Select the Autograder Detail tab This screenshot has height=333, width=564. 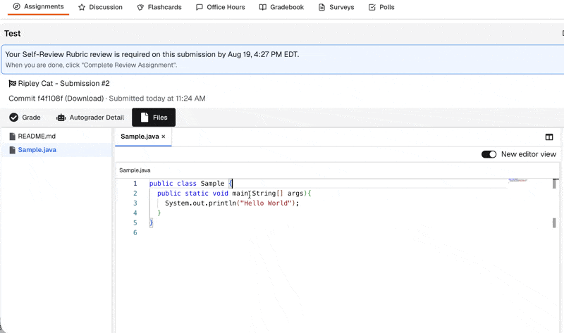tap(90, 118)
